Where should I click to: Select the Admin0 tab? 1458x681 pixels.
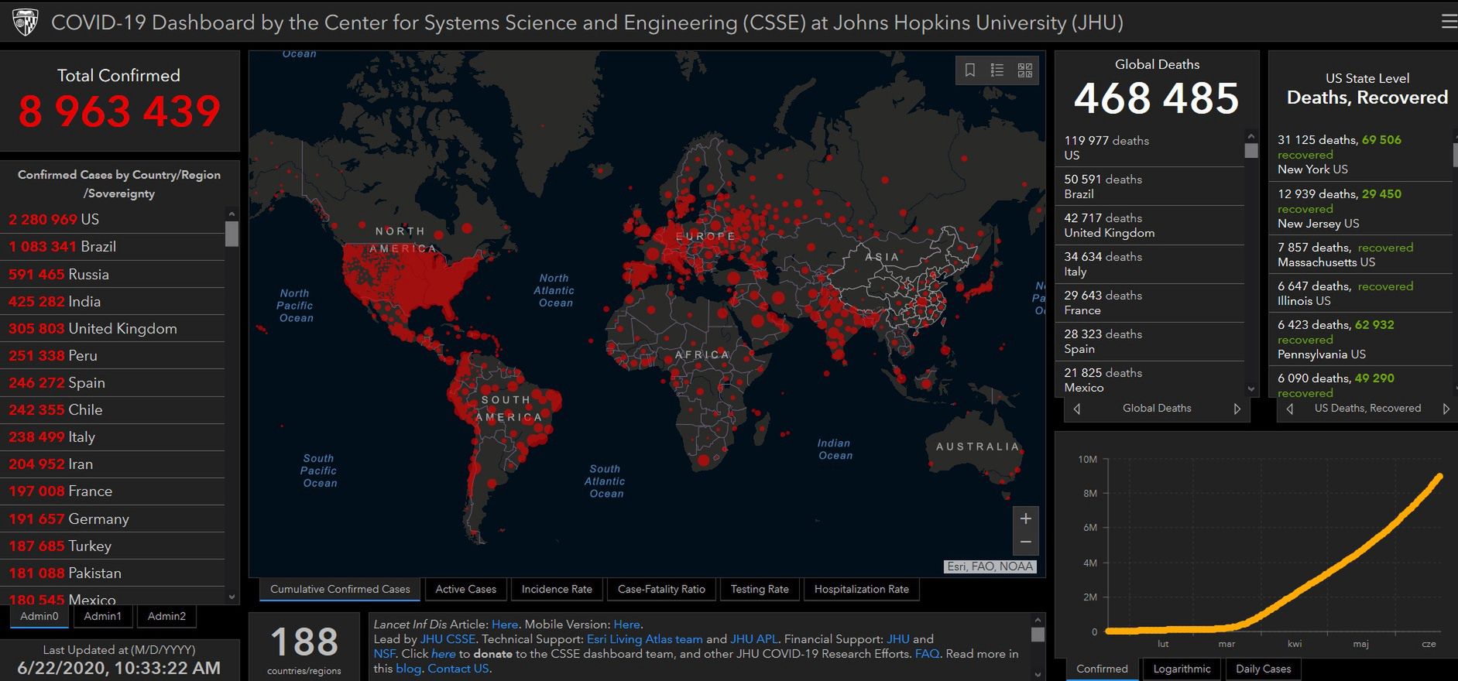[x=39, y=617]
